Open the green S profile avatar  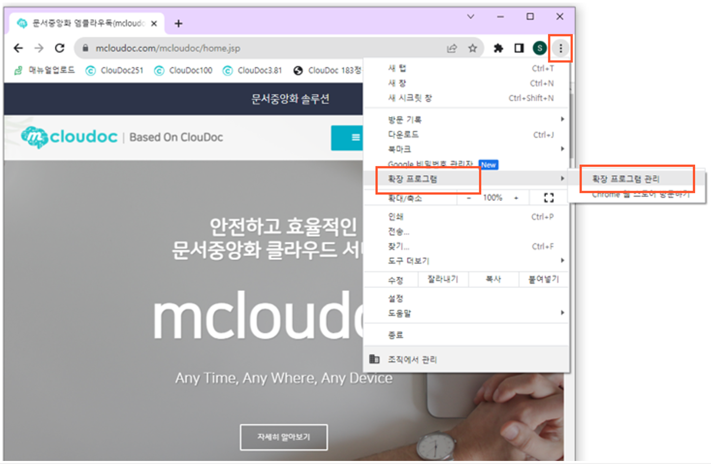539,48
